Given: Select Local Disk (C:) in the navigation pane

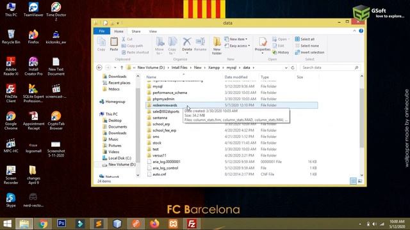Looking at the screenshot, I should pyautogui.click(x=120, y=158).
